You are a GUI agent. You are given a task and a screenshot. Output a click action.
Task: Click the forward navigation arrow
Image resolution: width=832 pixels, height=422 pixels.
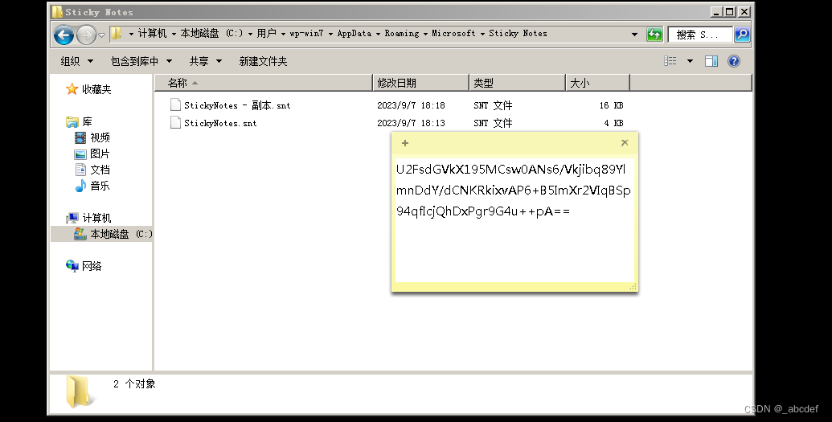click(x=86, y=35)
